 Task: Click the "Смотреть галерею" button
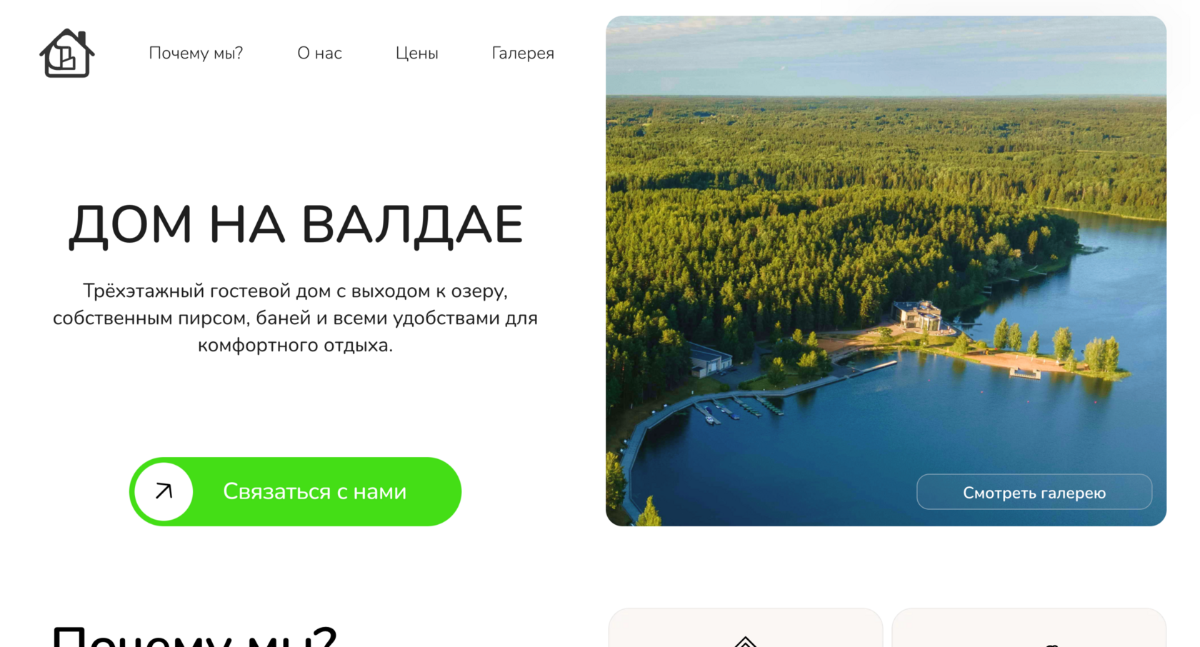(x=1034, y=492)
